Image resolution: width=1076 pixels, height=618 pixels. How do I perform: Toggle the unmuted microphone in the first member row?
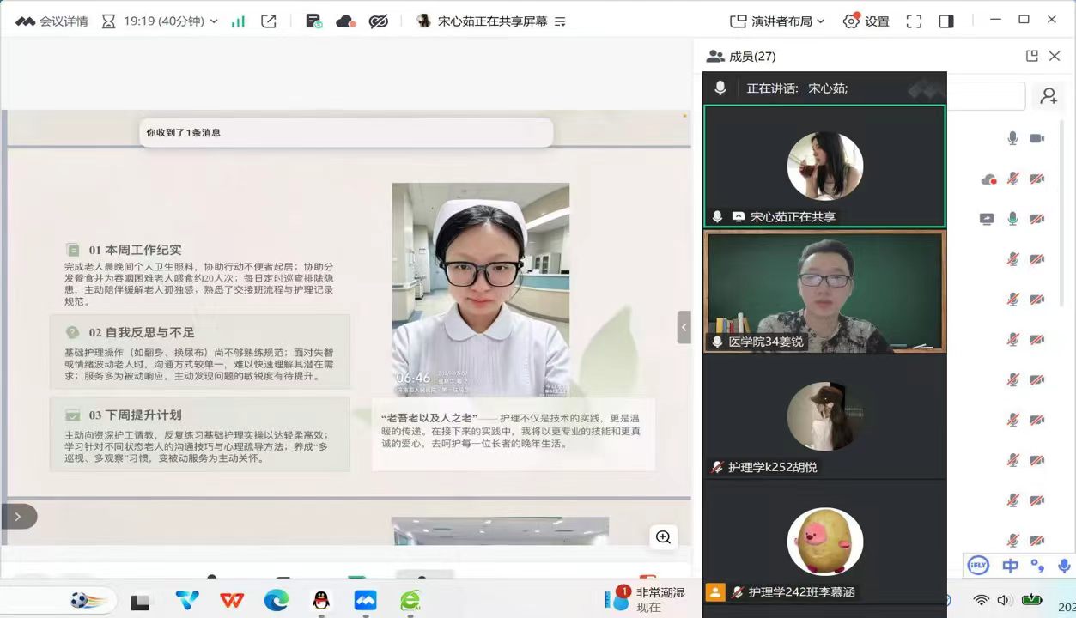coord(1012,138)
